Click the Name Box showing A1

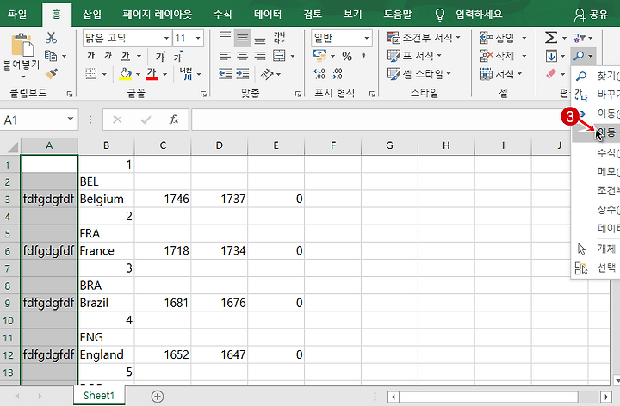click(x=39, y=120)
